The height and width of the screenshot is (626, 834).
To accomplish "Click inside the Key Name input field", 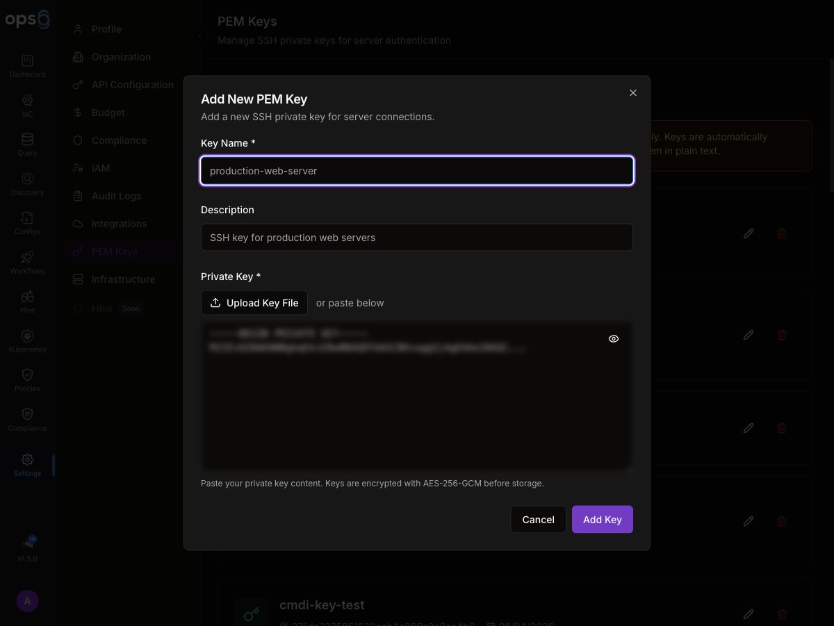I will (417, 170).
